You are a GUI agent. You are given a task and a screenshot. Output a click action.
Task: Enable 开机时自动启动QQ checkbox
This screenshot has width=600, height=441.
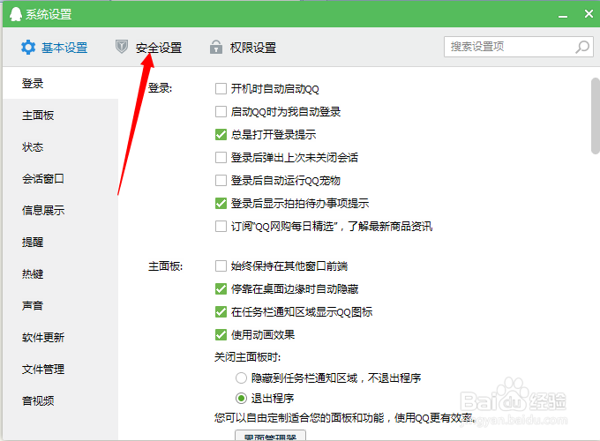[x=221, y=89]
